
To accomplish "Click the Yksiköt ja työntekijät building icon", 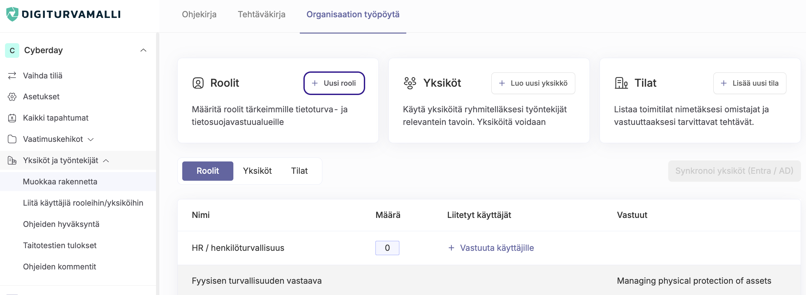I will [x=12, y=160].
